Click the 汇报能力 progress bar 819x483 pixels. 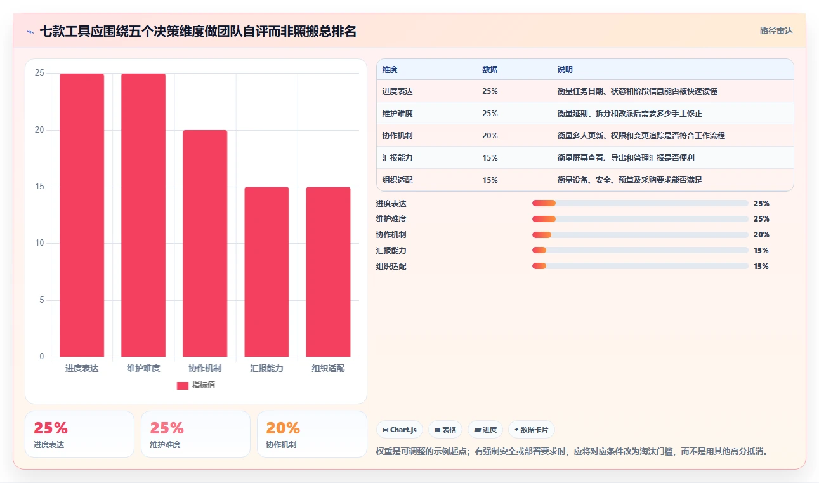point(640,251)
